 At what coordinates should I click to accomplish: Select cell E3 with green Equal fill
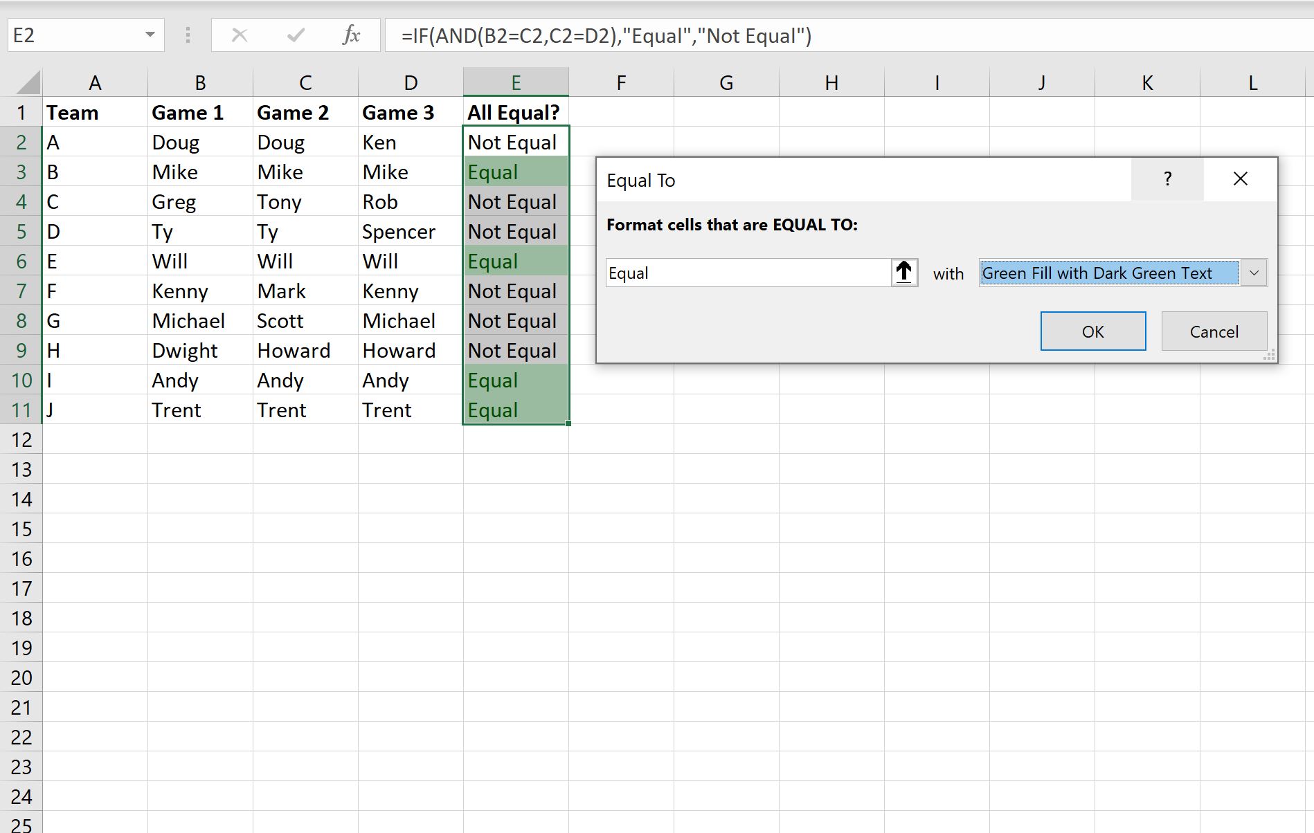pyautogui.click(x=516, y=172)
